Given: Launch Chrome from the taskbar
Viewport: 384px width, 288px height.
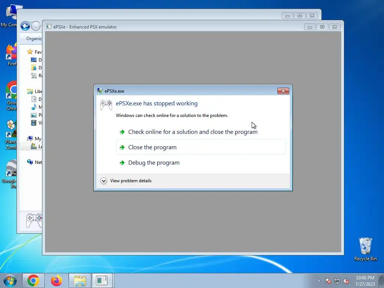Looking at the screenshot, I should pos(33,280).
